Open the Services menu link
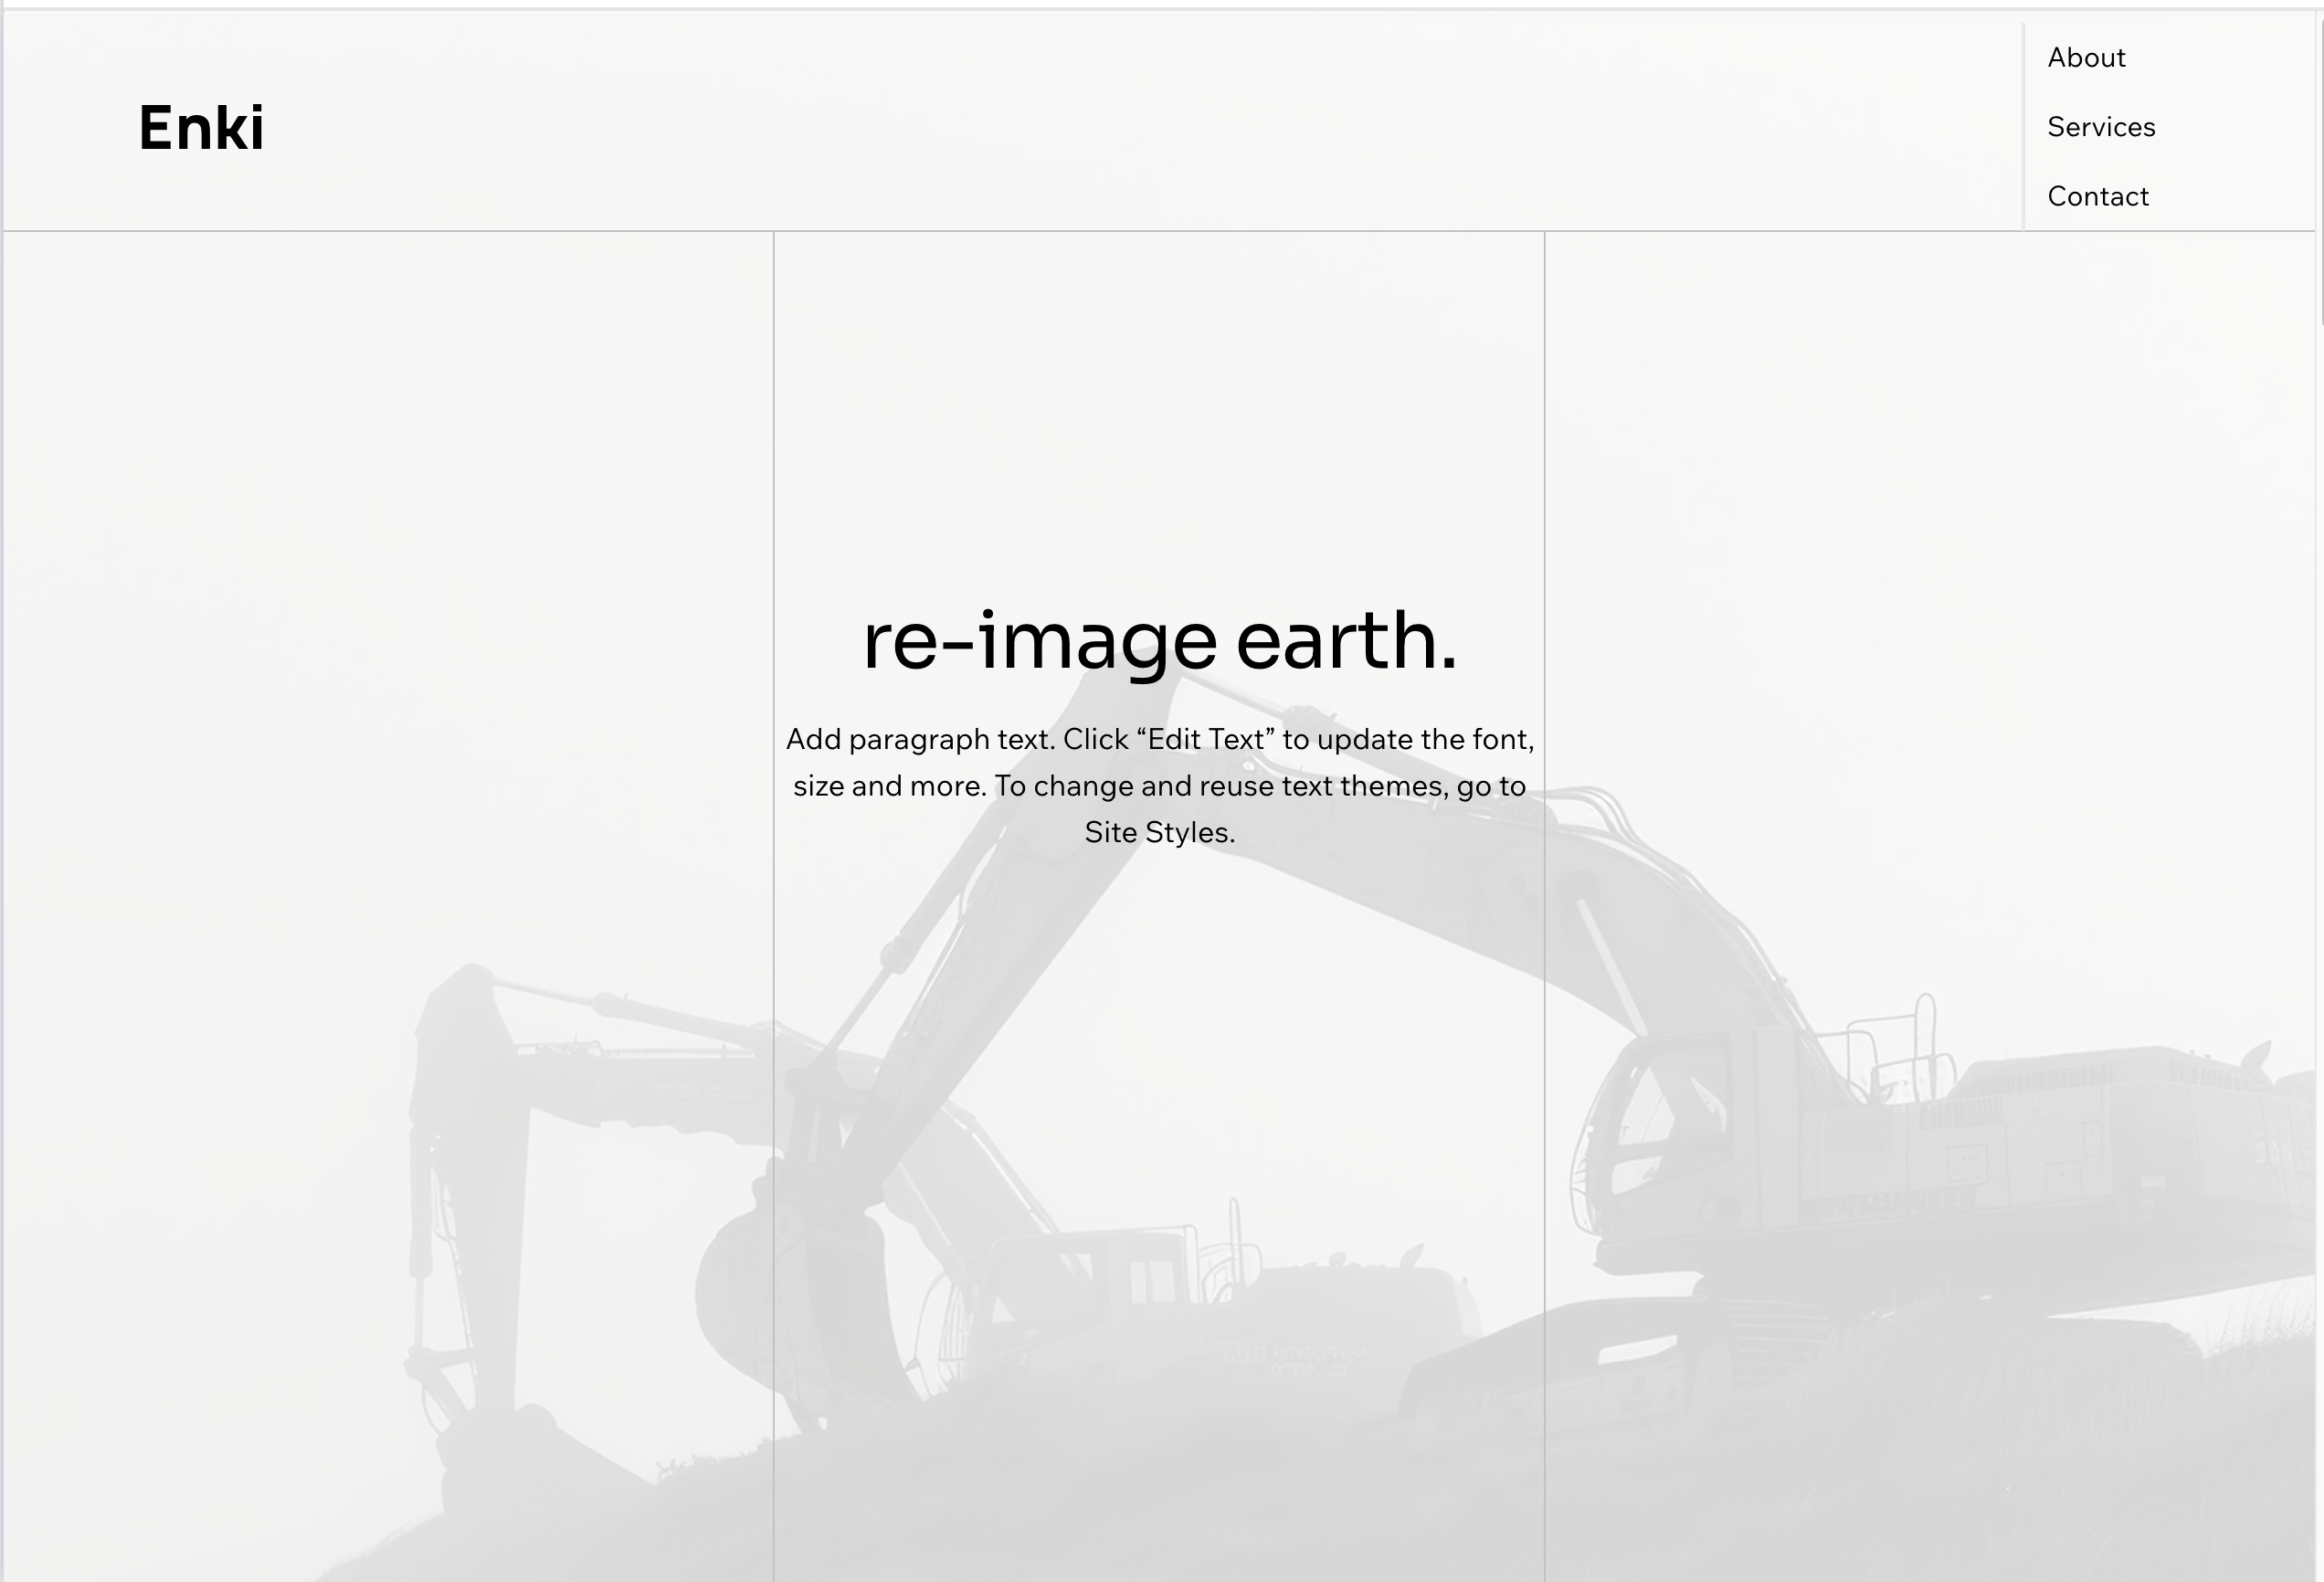 2101,127
